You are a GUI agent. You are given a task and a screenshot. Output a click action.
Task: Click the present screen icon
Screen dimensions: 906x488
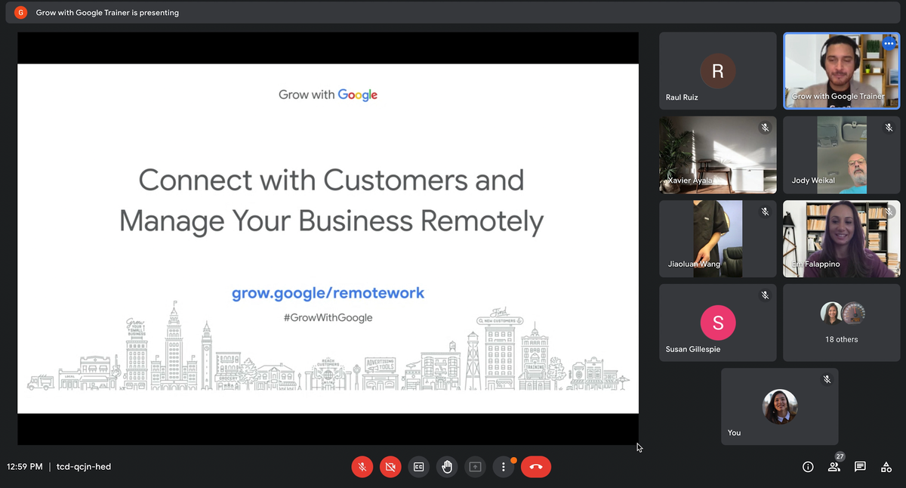(x=475, y=467)
